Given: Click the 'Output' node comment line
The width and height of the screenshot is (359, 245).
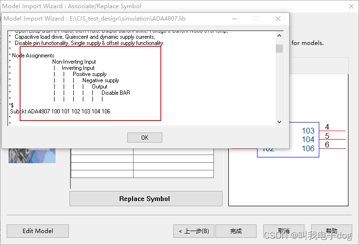Looking at the screenshot, I should 100,87.
